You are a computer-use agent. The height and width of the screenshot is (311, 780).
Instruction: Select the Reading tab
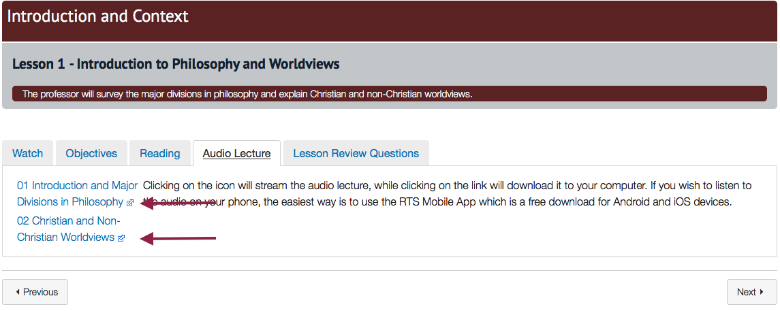pos(159,153)
